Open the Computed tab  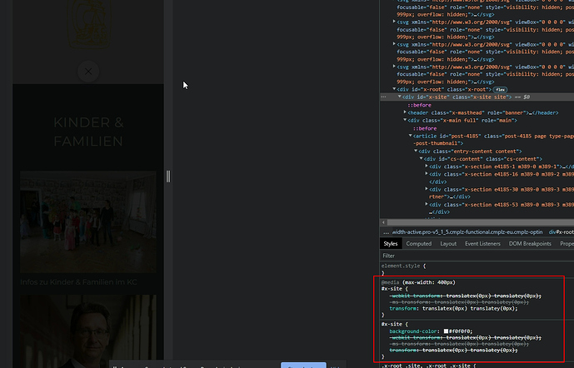coord(418,244)
